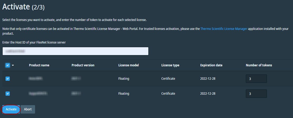Click the Number of tokens column header

click(259, 65)
